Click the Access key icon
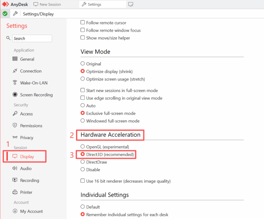264x219 pixels. [x=15, y=113]
